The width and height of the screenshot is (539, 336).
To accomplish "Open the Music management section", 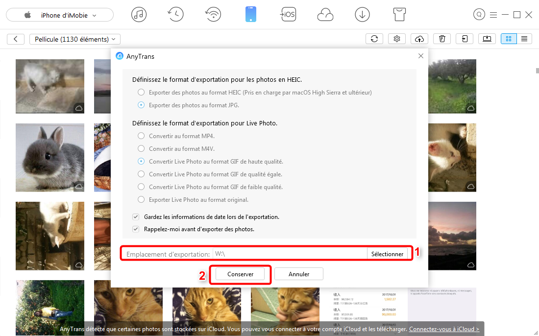I will point(139,14).
